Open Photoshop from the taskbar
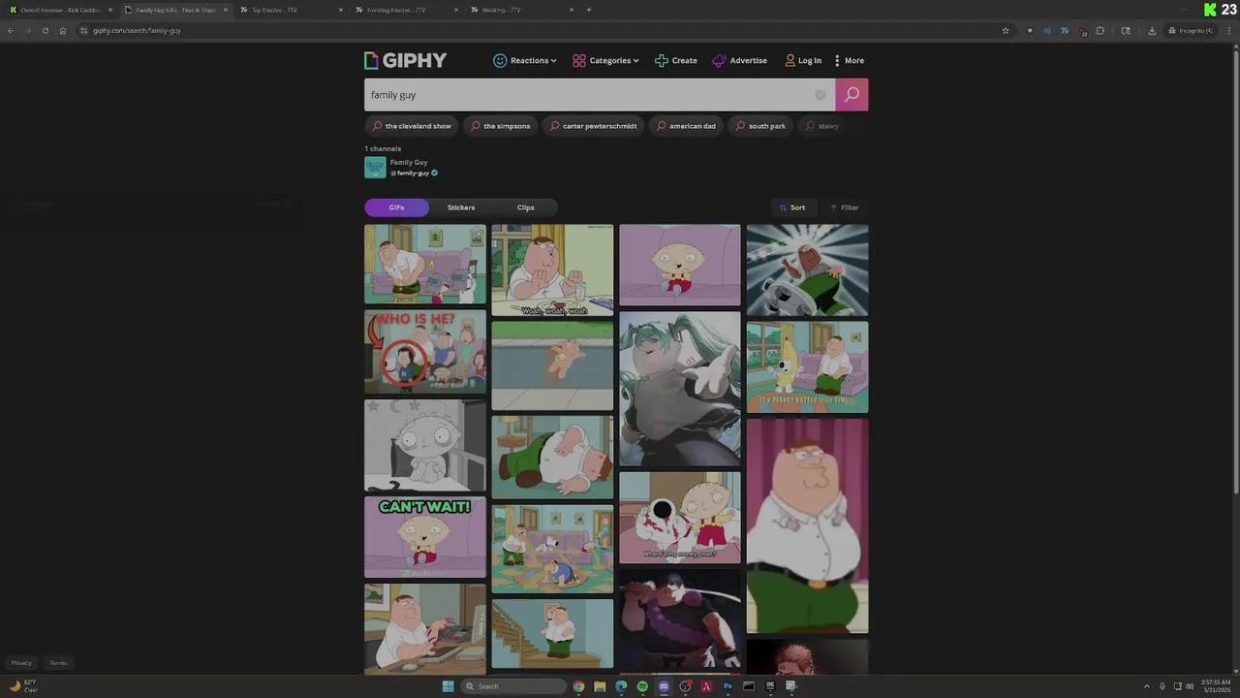 728,686
